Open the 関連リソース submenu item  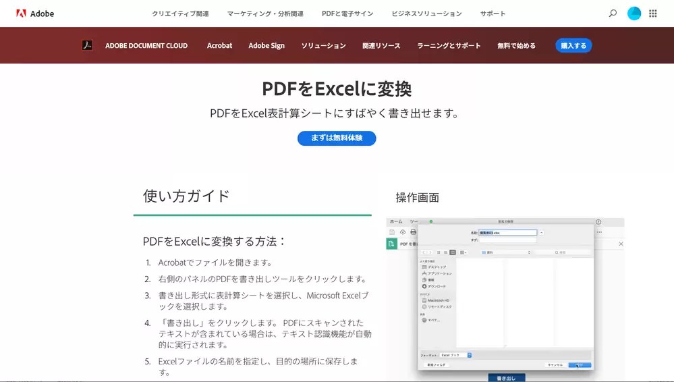click(381, 46)
